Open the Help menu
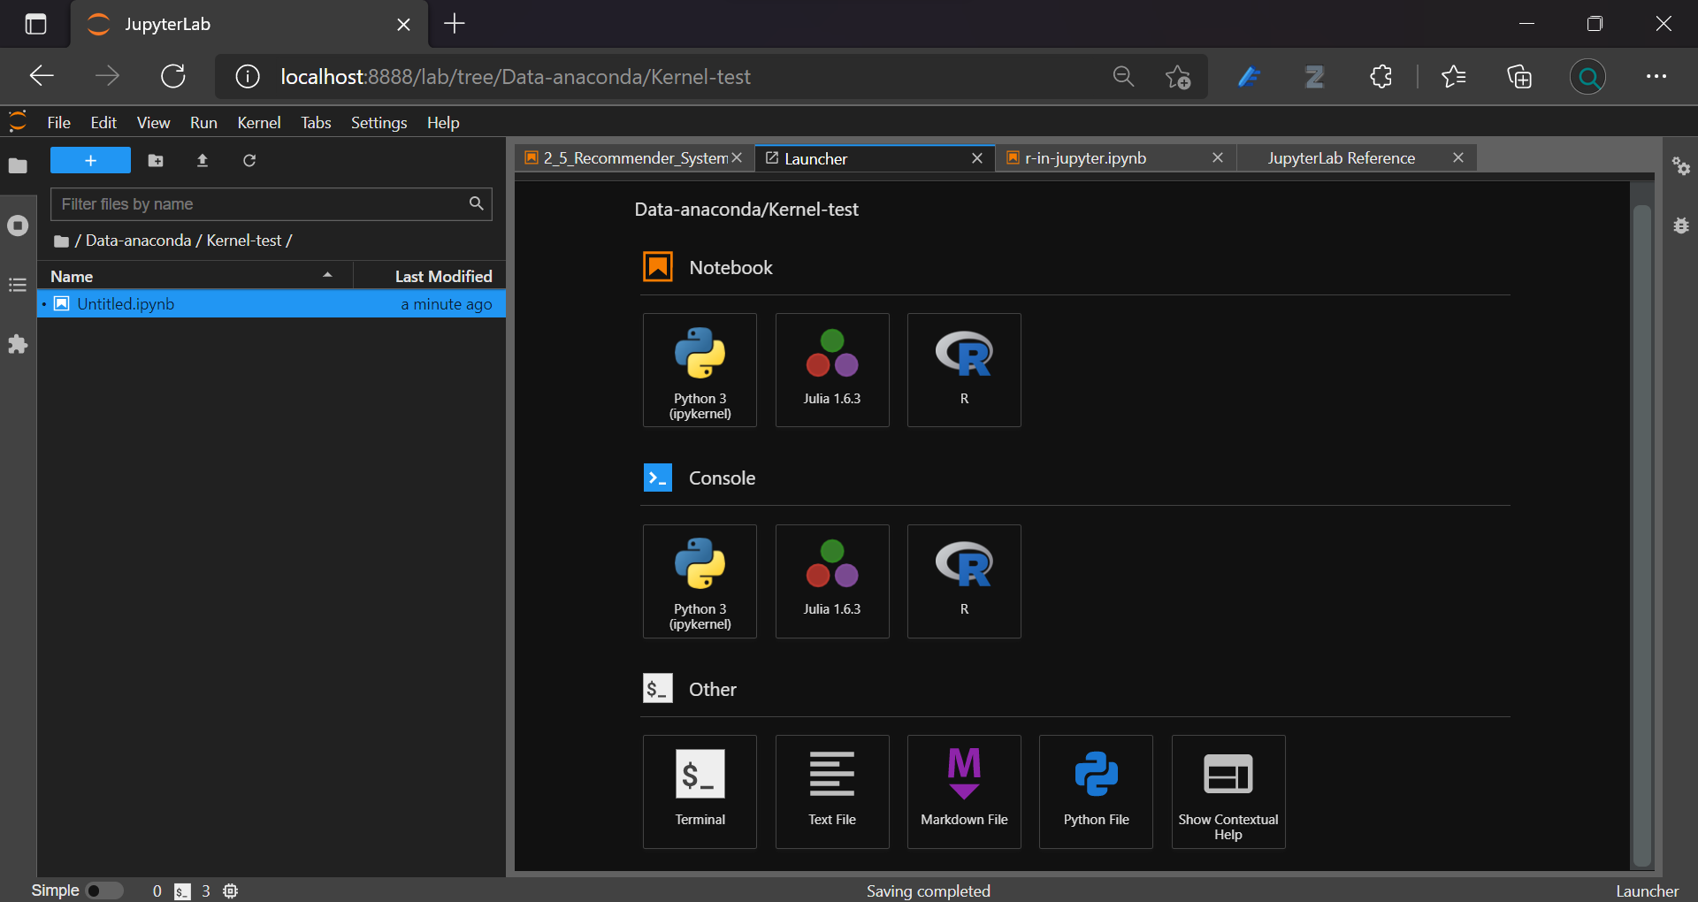This screenshot has width=1698, height=902. pos(443,122)
